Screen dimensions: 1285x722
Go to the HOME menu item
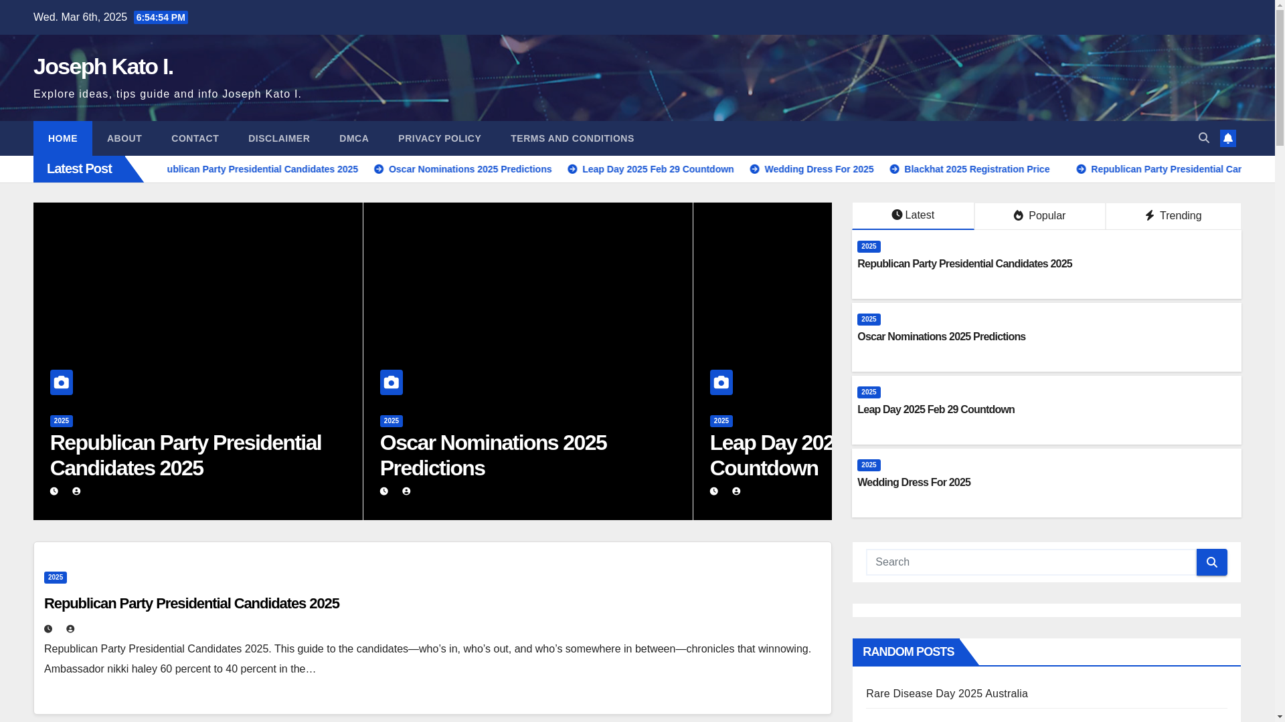click(x=63, y=138)
